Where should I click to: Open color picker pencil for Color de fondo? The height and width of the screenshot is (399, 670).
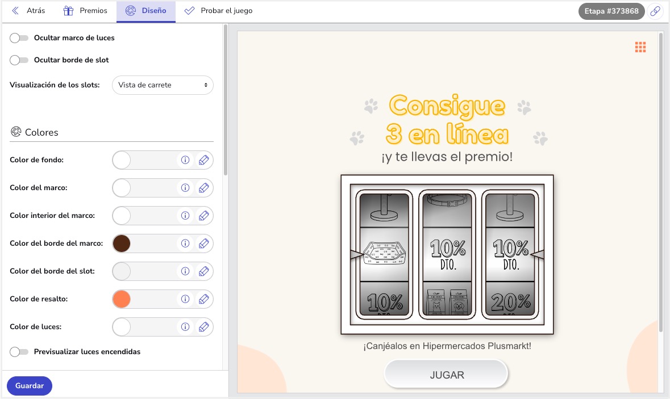[x=204, y=160]
